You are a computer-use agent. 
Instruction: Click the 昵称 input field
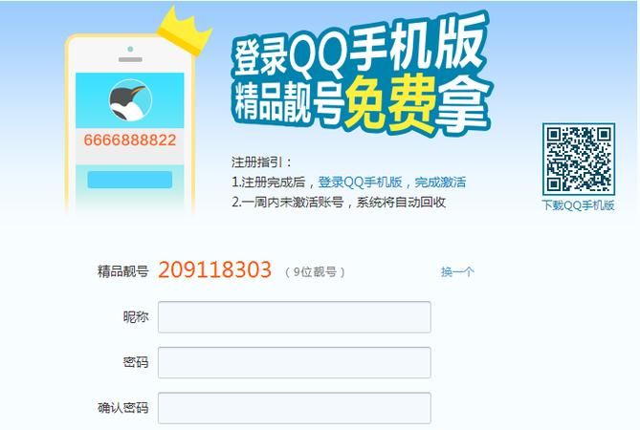pos(295,317)
